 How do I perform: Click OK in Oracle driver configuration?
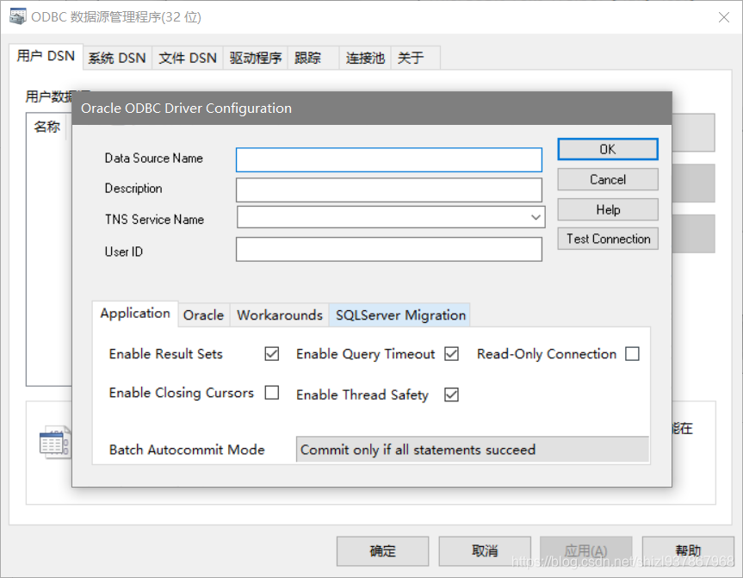pos(608,149)
